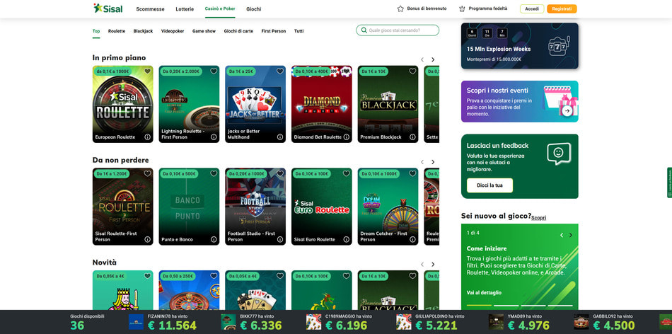Click the Sisal logo
The image size is (672, 334).
(x=108, y=8)
